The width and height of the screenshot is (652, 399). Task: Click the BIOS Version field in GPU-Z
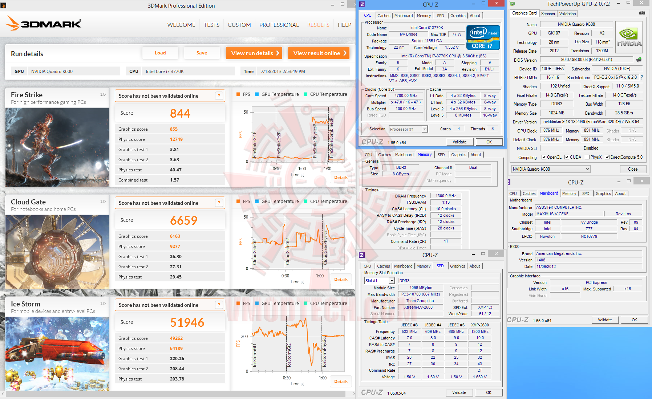(587, 60)
